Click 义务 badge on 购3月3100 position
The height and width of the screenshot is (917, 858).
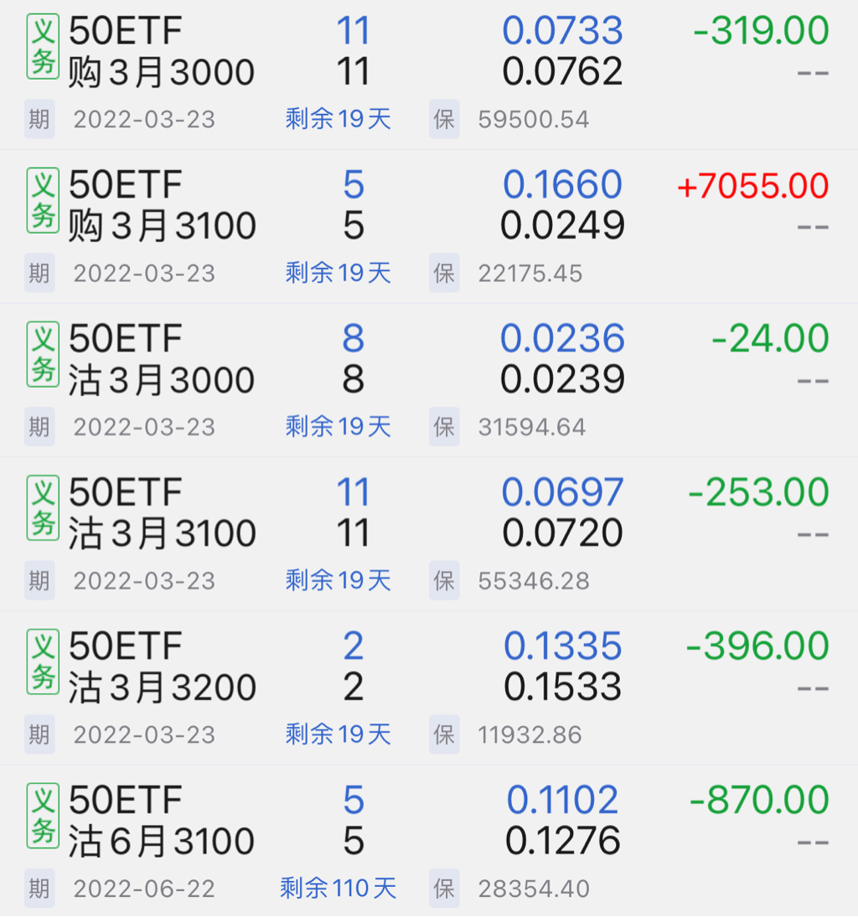[42, 202]
